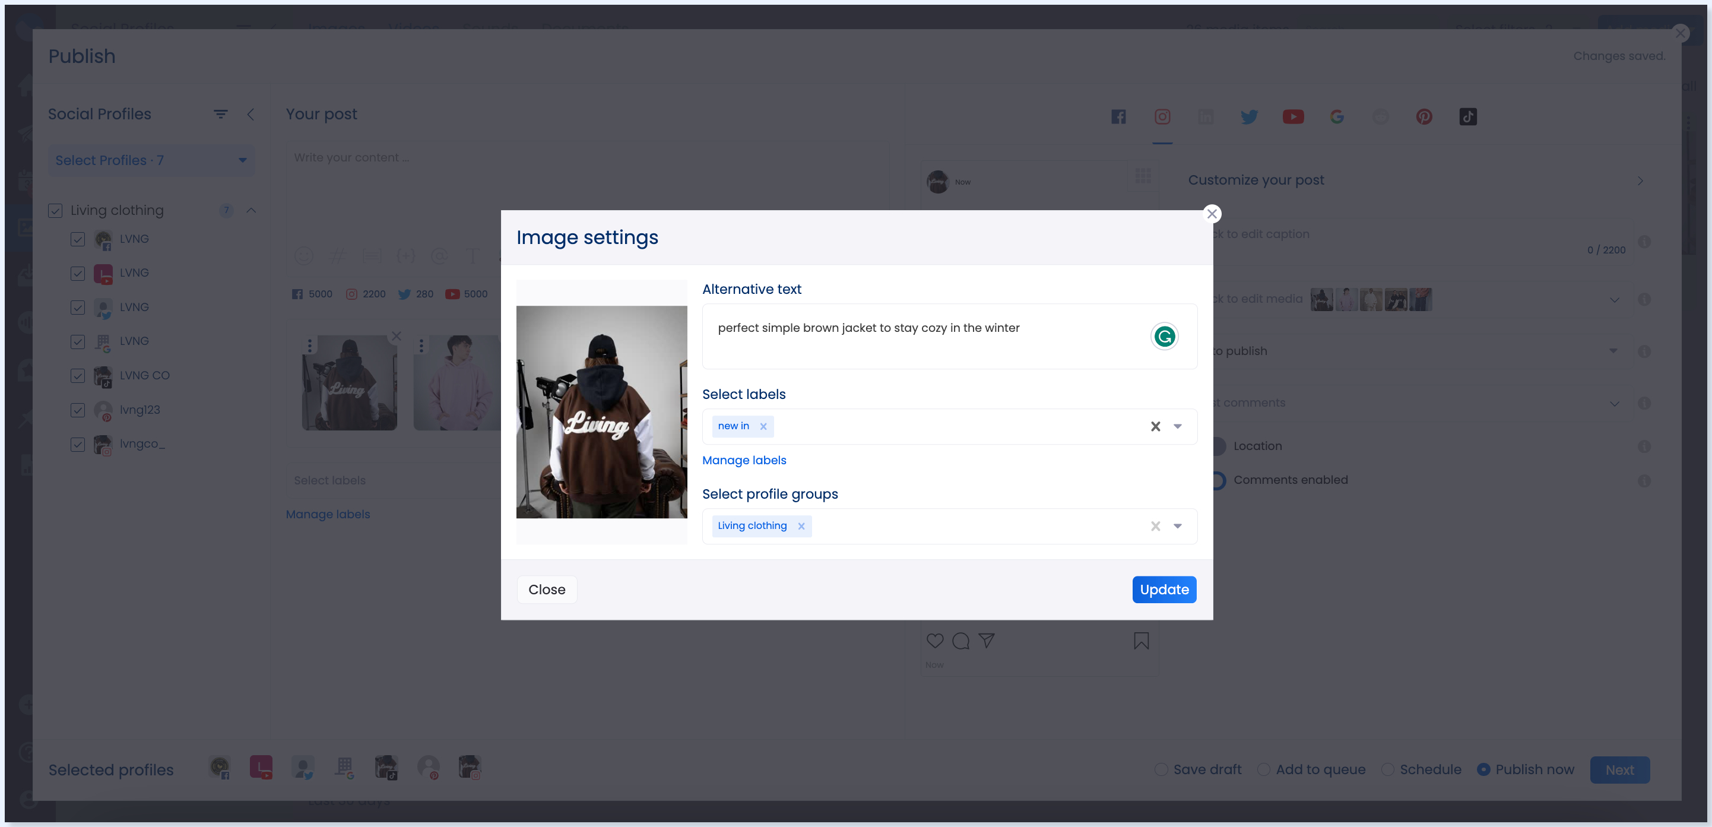Viewport: 1712px width, 827px height.
Task: Expand Customize your post panel
Action: (1640, 182)
